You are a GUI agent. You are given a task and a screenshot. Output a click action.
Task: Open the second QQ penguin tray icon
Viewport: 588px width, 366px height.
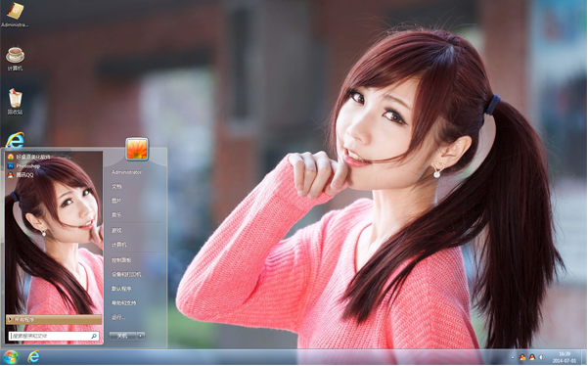point(532,357)
